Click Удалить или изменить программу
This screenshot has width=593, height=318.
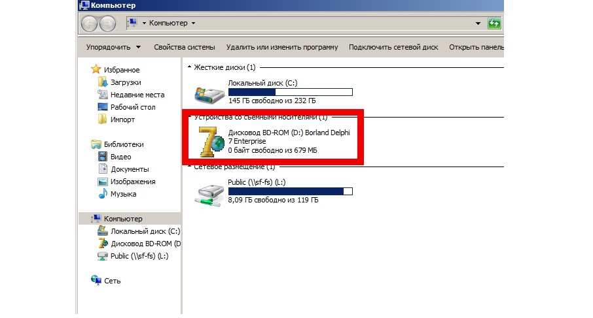(x=281, y=47)
